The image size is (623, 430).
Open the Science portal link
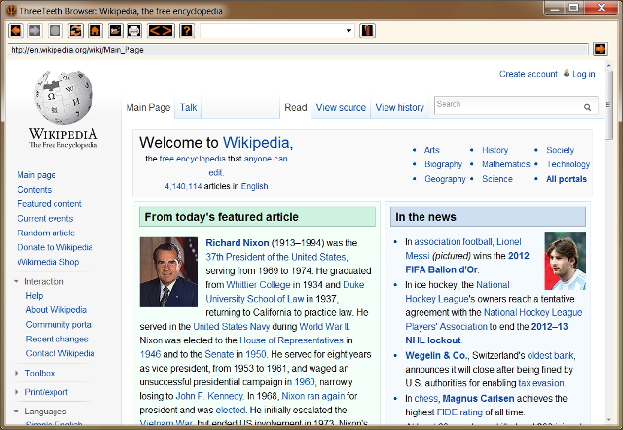pyautogui.click(x=497, y=179)
